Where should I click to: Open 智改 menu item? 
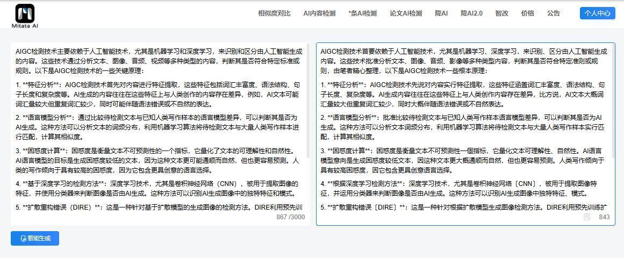[502, 13]
